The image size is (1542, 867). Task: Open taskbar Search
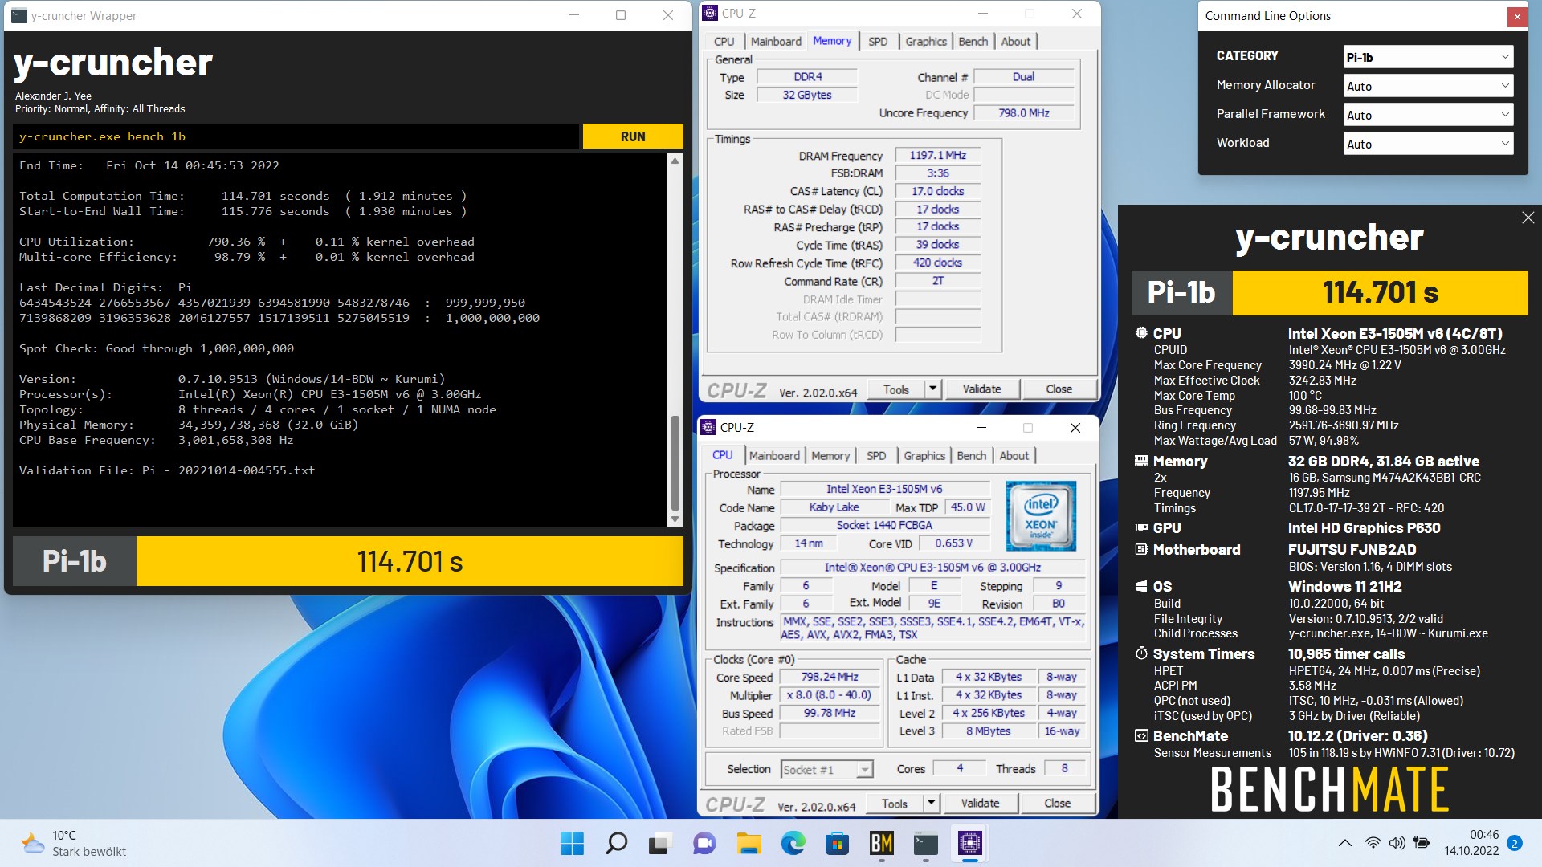[x=616, y=843]
